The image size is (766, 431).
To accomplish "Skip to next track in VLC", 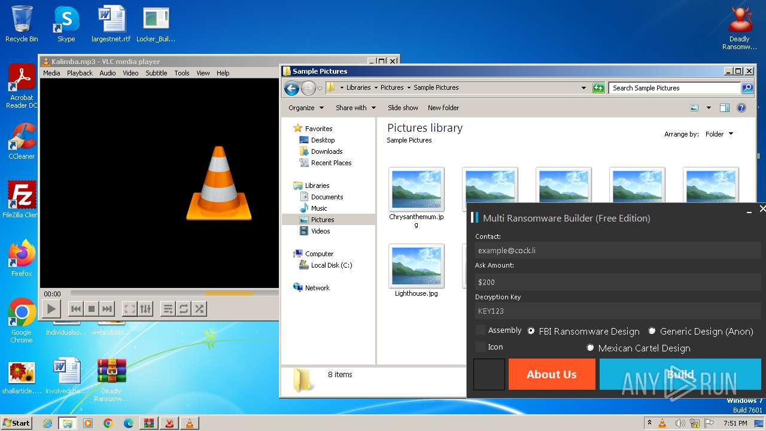I will [x=107, y=309].
